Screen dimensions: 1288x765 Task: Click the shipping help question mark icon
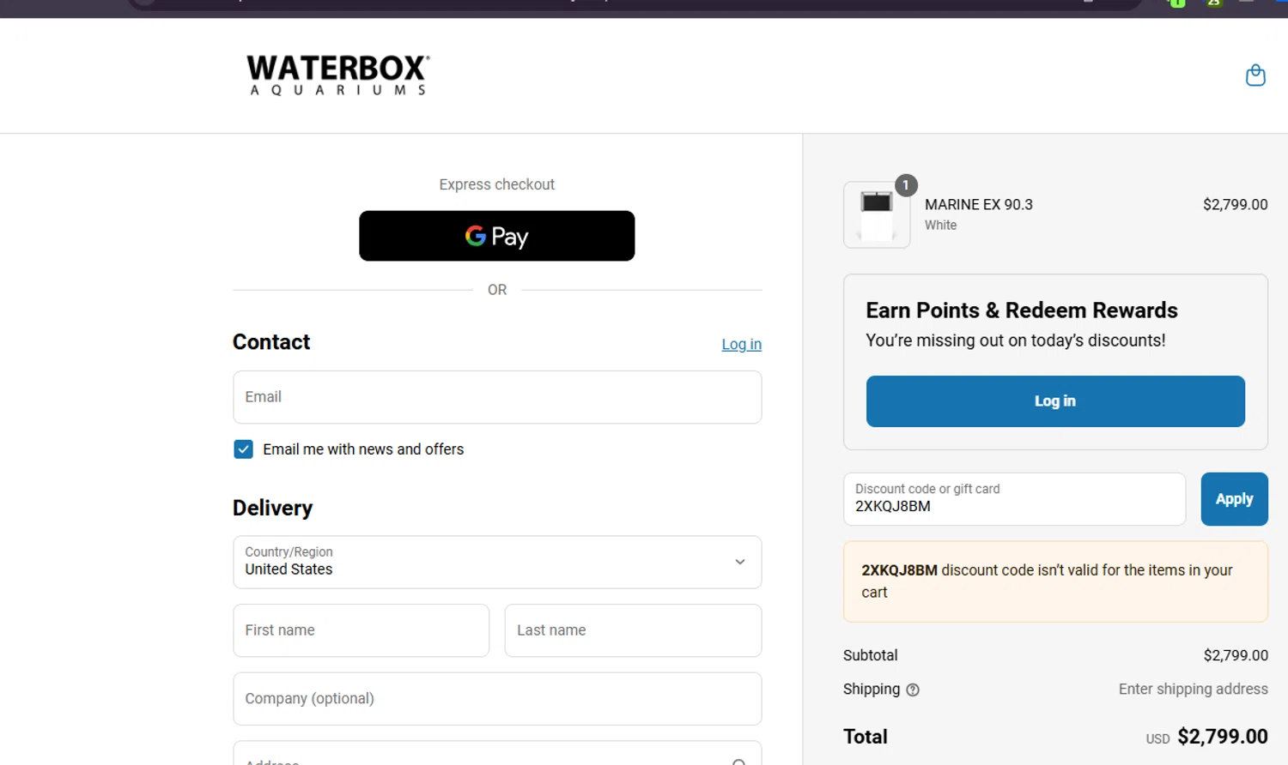pos(913,690)
